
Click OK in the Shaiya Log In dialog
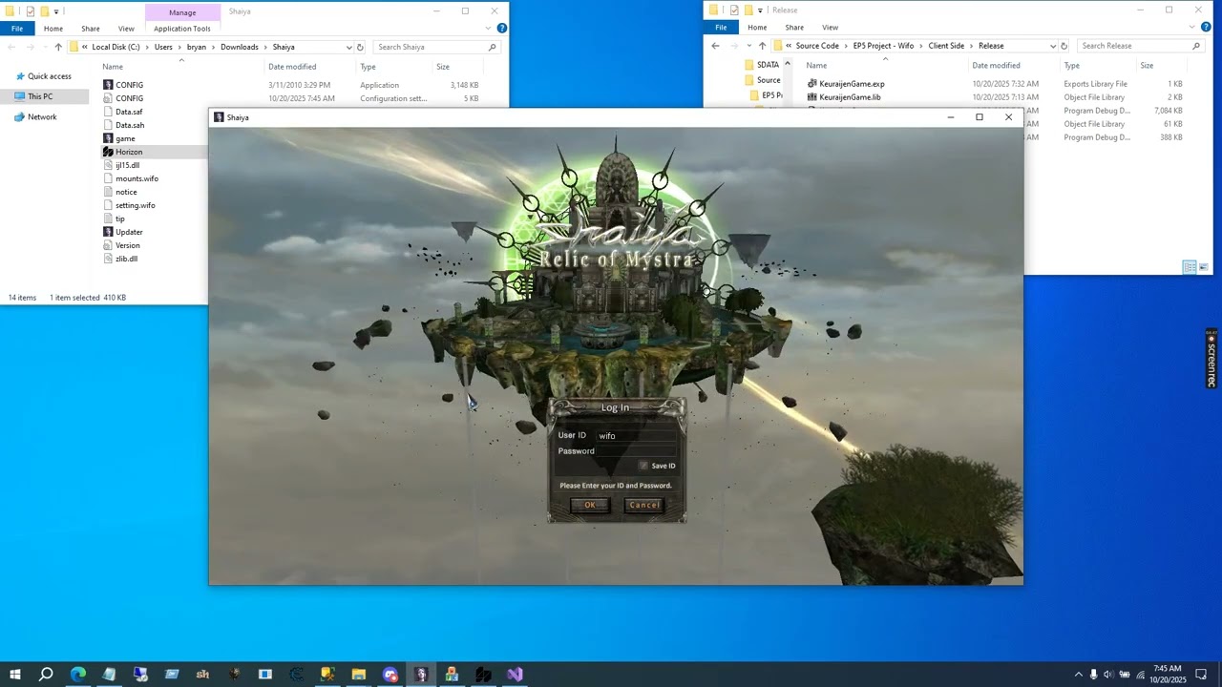coord(589,505)
